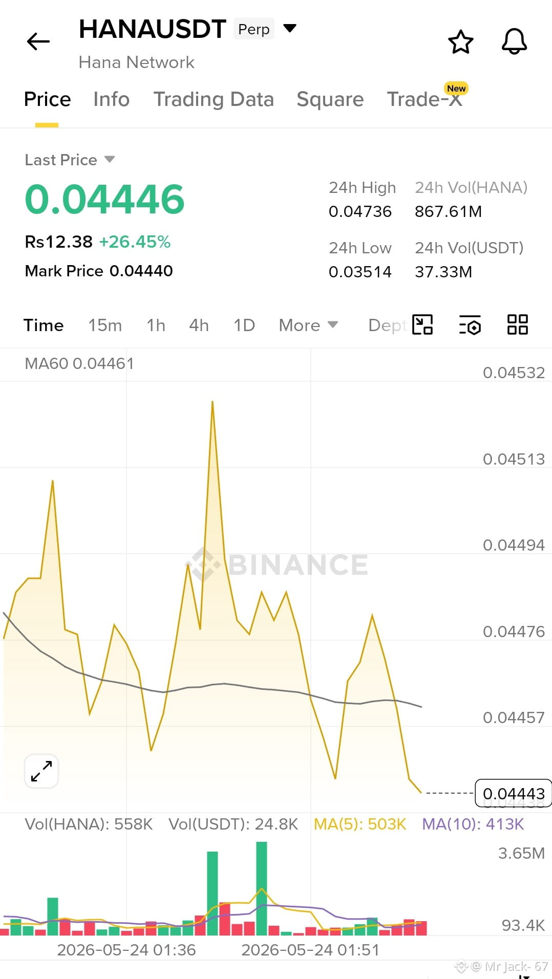Select the 1h interval
This screenshot has width=552, height=979.
[x=156, y=325]
